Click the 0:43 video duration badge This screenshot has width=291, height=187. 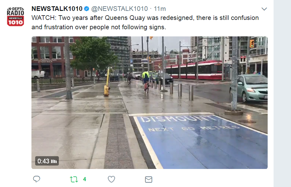pyautogui.click(x=47, y=161)
